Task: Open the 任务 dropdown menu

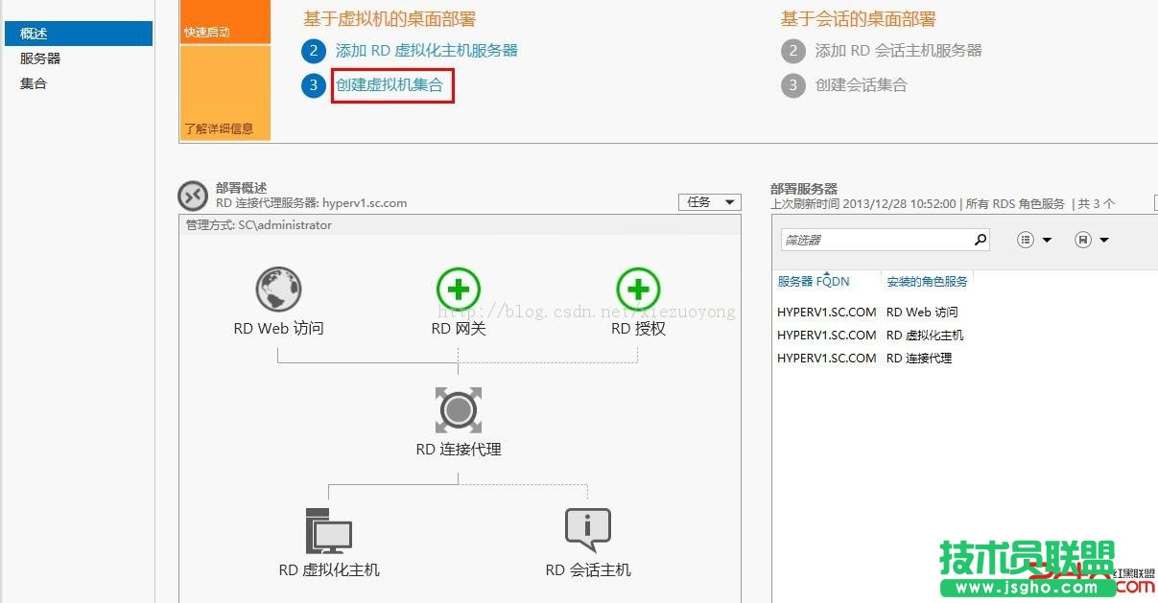Action: [709, 201]
